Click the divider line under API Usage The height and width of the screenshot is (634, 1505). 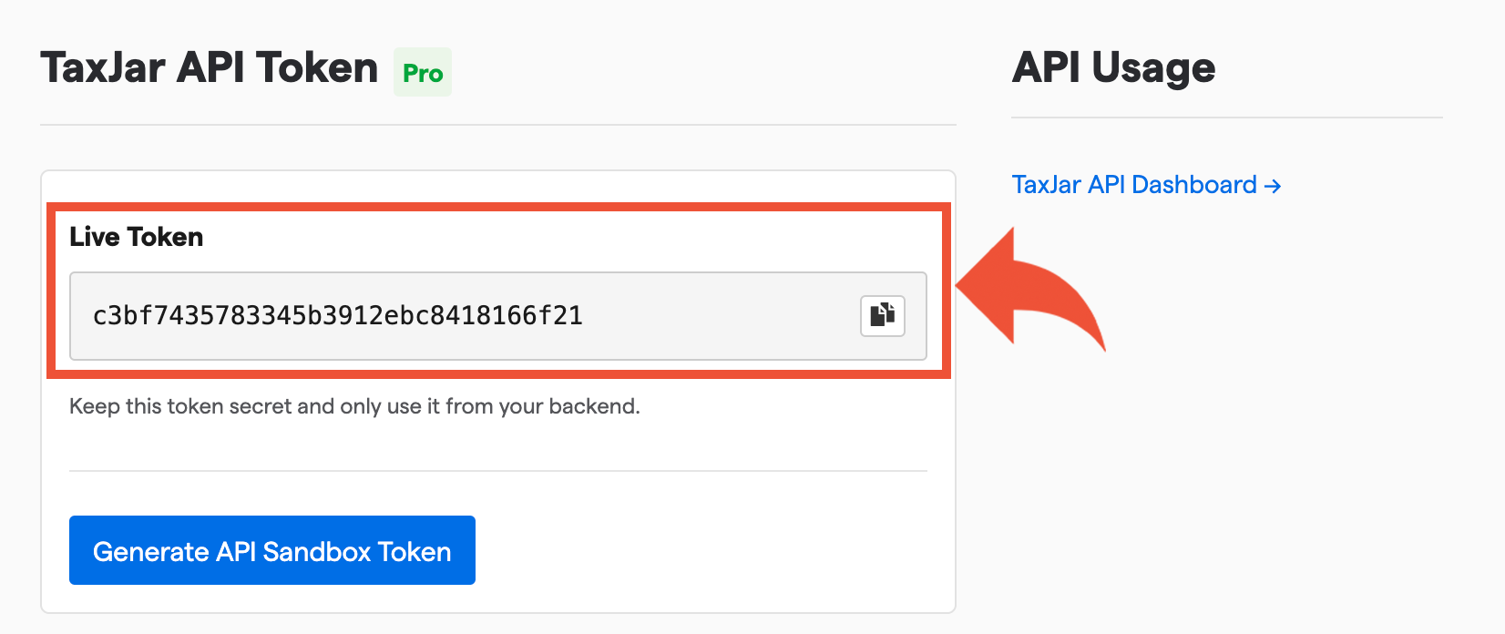tap(1226, 118)
